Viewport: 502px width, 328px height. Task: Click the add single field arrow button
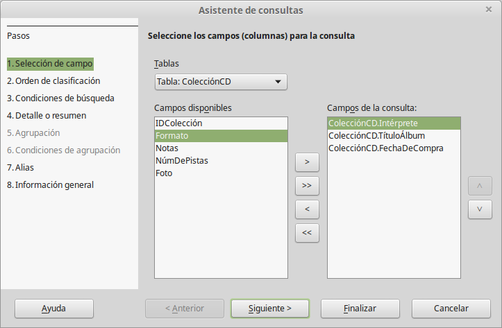(x=307, y=162)
